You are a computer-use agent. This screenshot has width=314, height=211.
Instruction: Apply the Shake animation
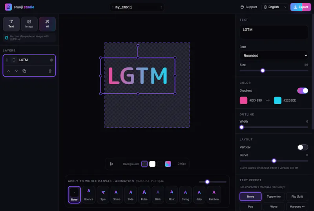117,195
